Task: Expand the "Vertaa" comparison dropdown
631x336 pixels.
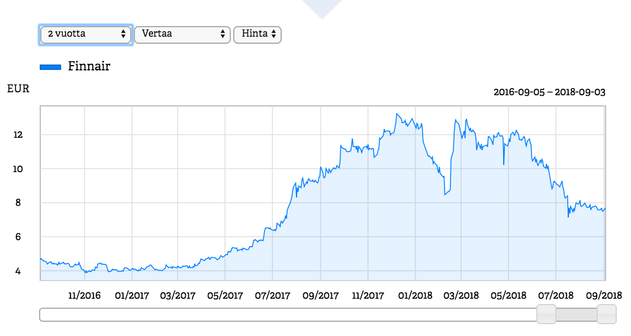Action: point(182,34)
